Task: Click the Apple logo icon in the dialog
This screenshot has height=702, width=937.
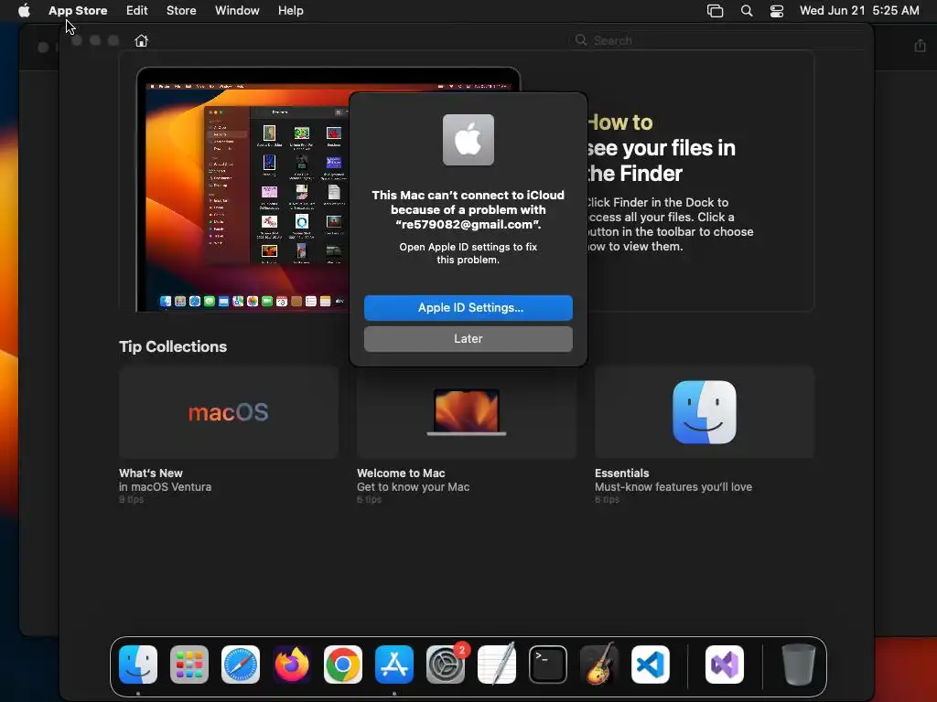Action: click(x=468, y=140)
